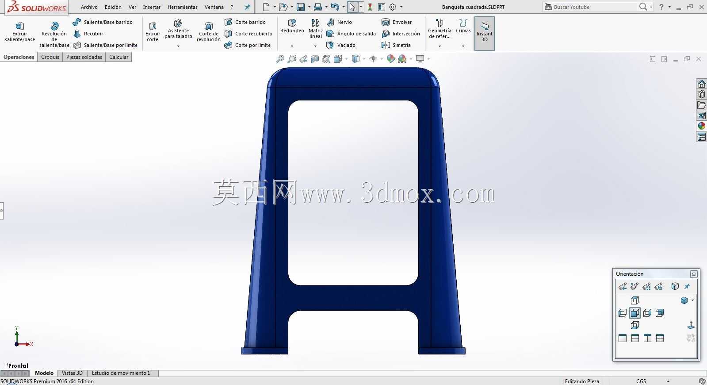Apply the Redondeo fillet tool
The image size is (707, 385).
(x=292, y=27)
